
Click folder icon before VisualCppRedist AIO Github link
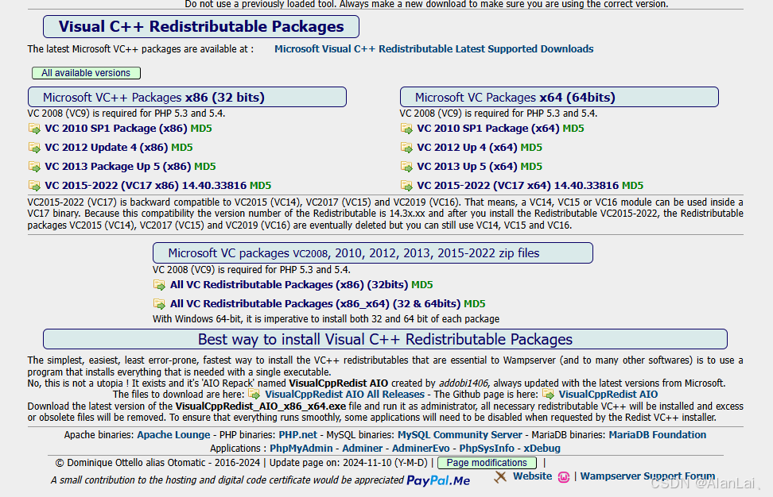(548, 394)
